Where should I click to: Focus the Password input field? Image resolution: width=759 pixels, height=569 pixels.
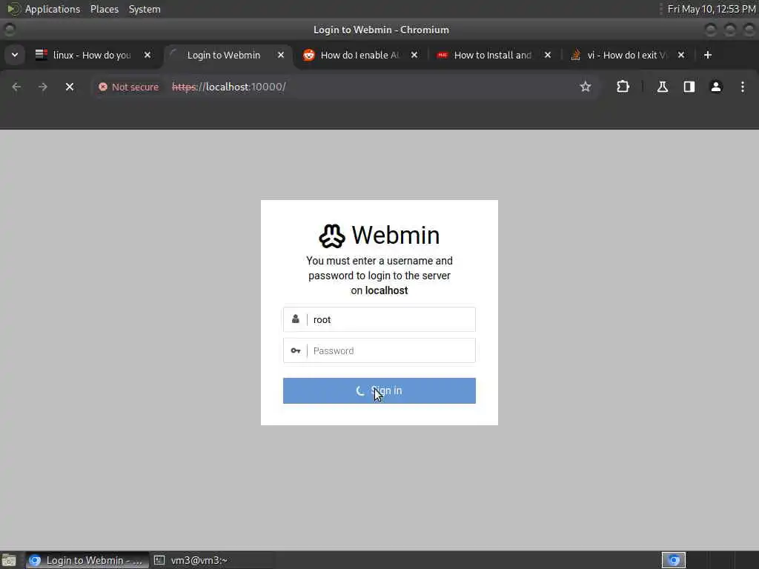(x=379, y=350)
